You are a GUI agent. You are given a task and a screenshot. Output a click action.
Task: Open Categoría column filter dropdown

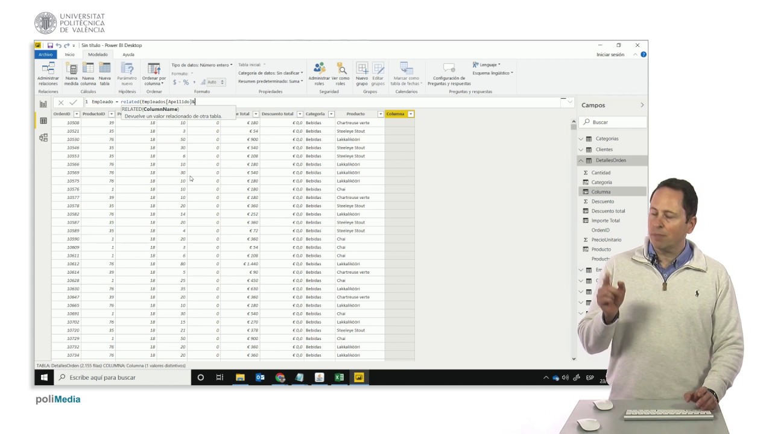pyautogui.click(x=331, y=114)
